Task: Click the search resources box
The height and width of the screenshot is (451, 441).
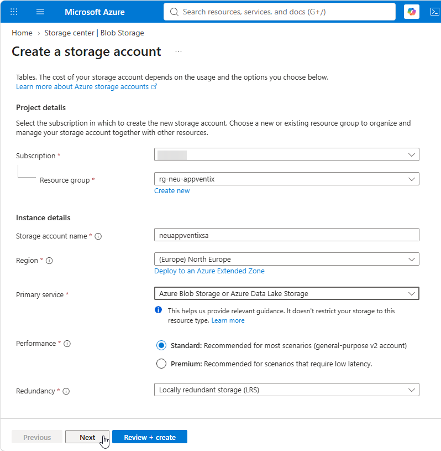Action: click(x=279, y=12)
